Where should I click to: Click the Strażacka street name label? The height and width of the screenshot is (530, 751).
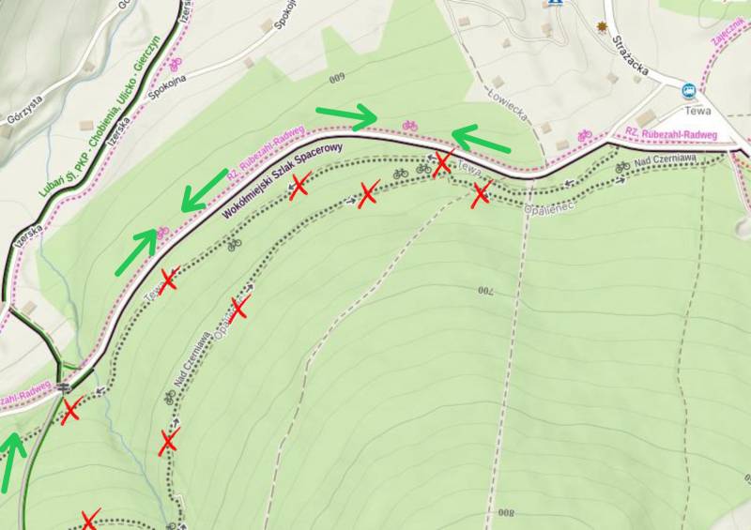coord(630,55)
